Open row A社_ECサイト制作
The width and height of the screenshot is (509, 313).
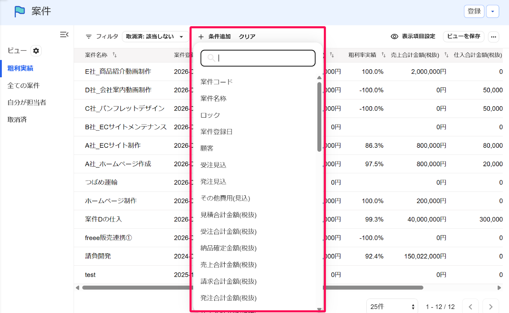(113, 146)
